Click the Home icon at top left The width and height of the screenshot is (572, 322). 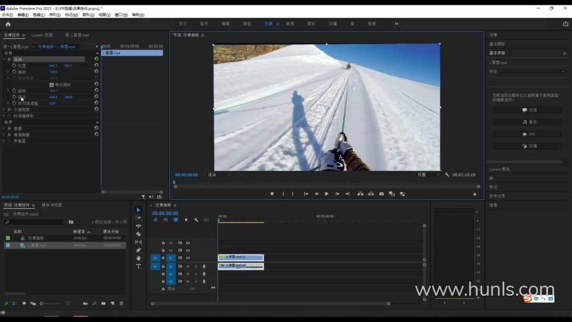8,24
